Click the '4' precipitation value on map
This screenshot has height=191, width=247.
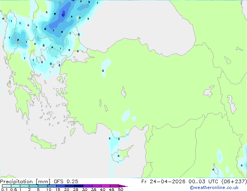tap(72, 16)
